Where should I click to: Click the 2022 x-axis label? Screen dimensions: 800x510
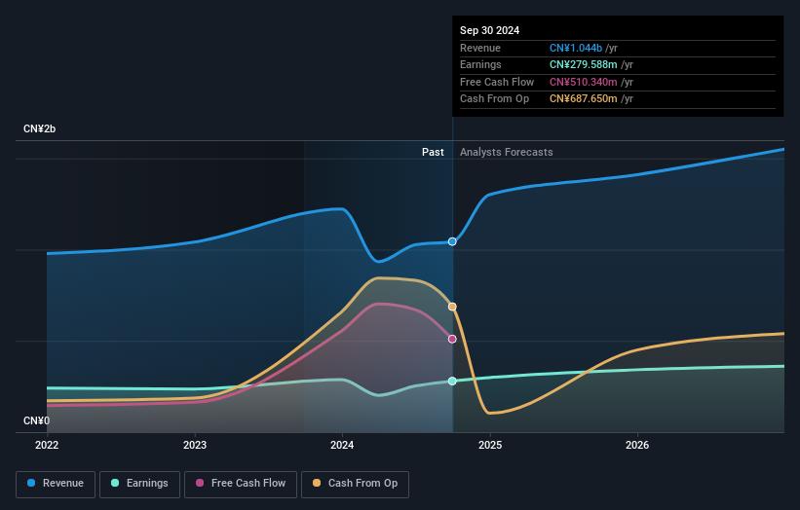click(47, 446)
